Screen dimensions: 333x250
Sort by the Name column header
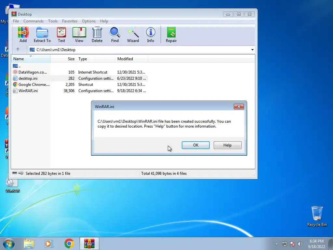pos(31,59)
